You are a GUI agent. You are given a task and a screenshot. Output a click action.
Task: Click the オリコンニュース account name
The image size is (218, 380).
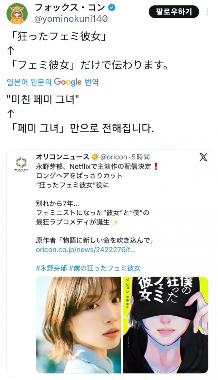(x=63, y=157)
